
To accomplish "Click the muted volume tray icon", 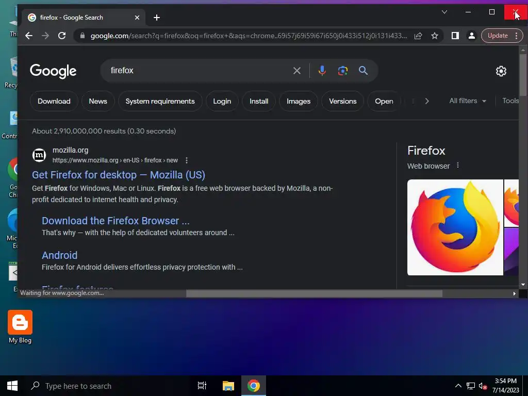I will click(x=483, y=386).
